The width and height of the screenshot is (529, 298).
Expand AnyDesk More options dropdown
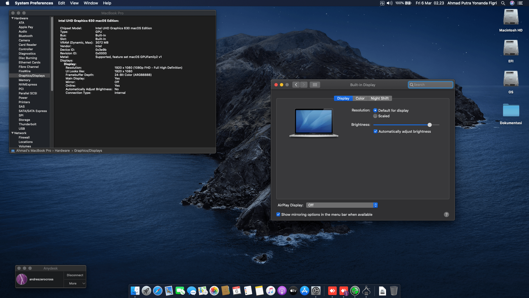(x=75, y=283)
